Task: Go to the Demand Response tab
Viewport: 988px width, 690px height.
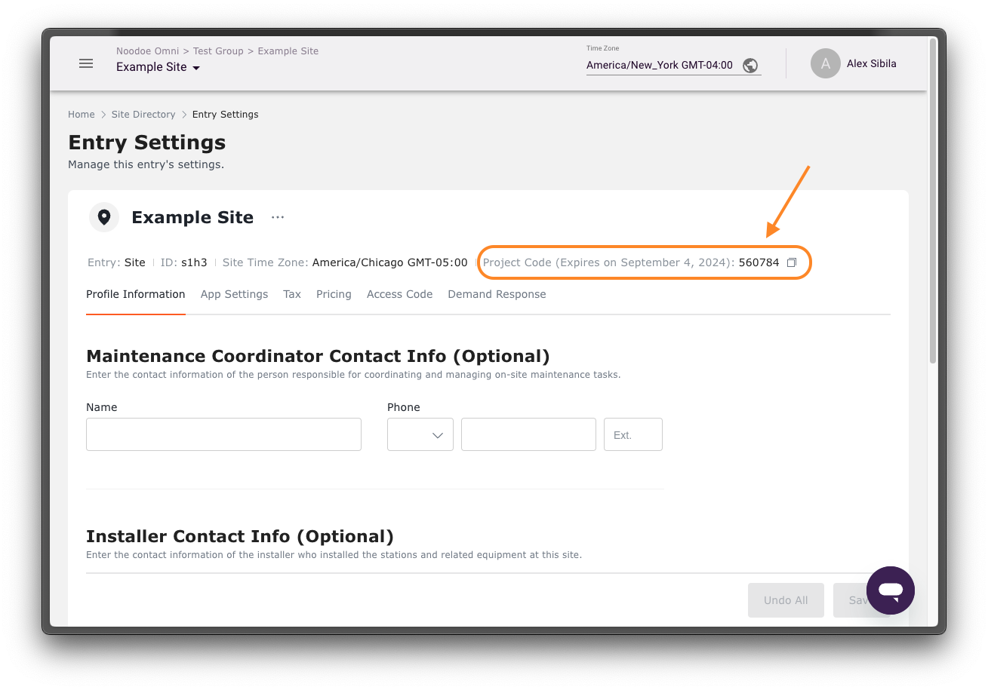Action: pos(497,294)
